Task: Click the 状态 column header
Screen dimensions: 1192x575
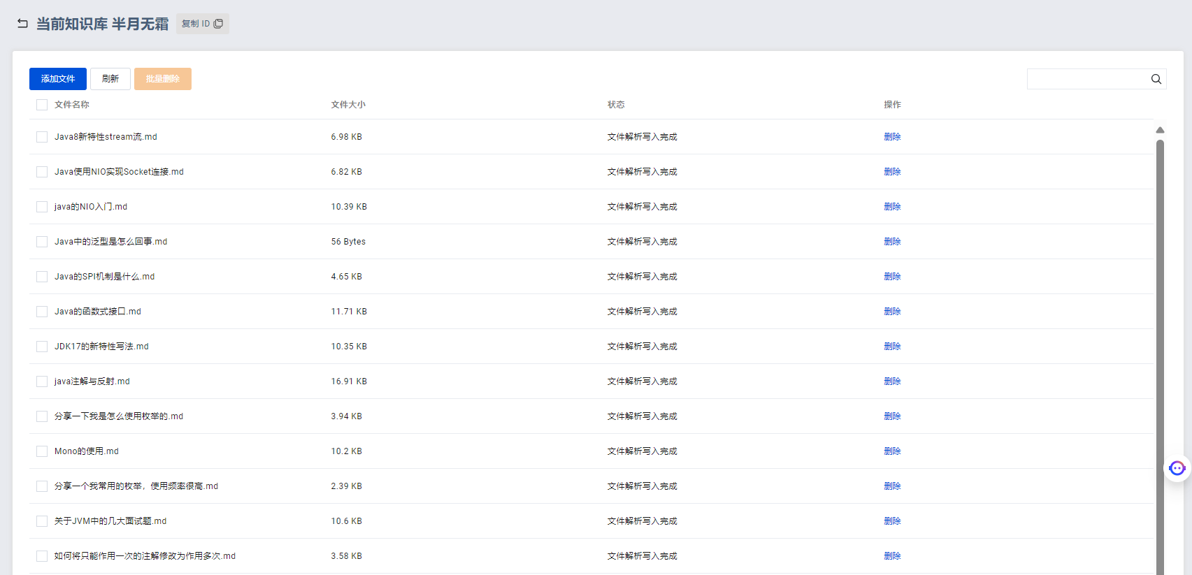Action: [616, 105]
